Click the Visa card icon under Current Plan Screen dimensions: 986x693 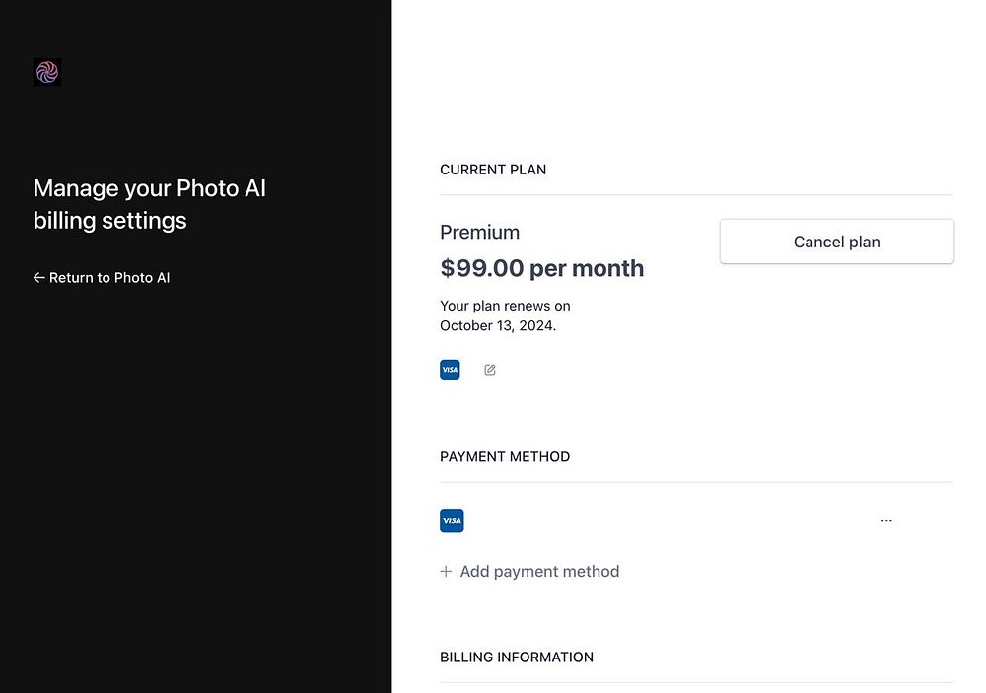click(x=450, y=370)
